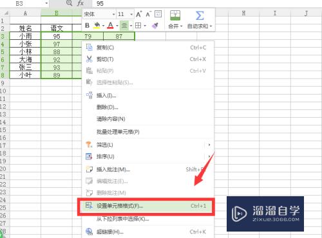Apply the yellow fill color bucket

[97, 26]
